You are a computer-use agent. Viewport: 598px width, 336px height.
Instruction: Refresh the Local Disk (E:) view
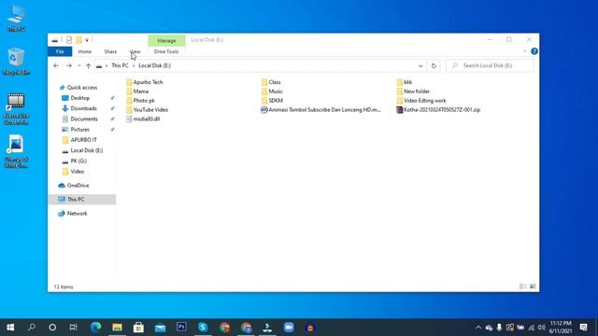click(x=434, y=65)
